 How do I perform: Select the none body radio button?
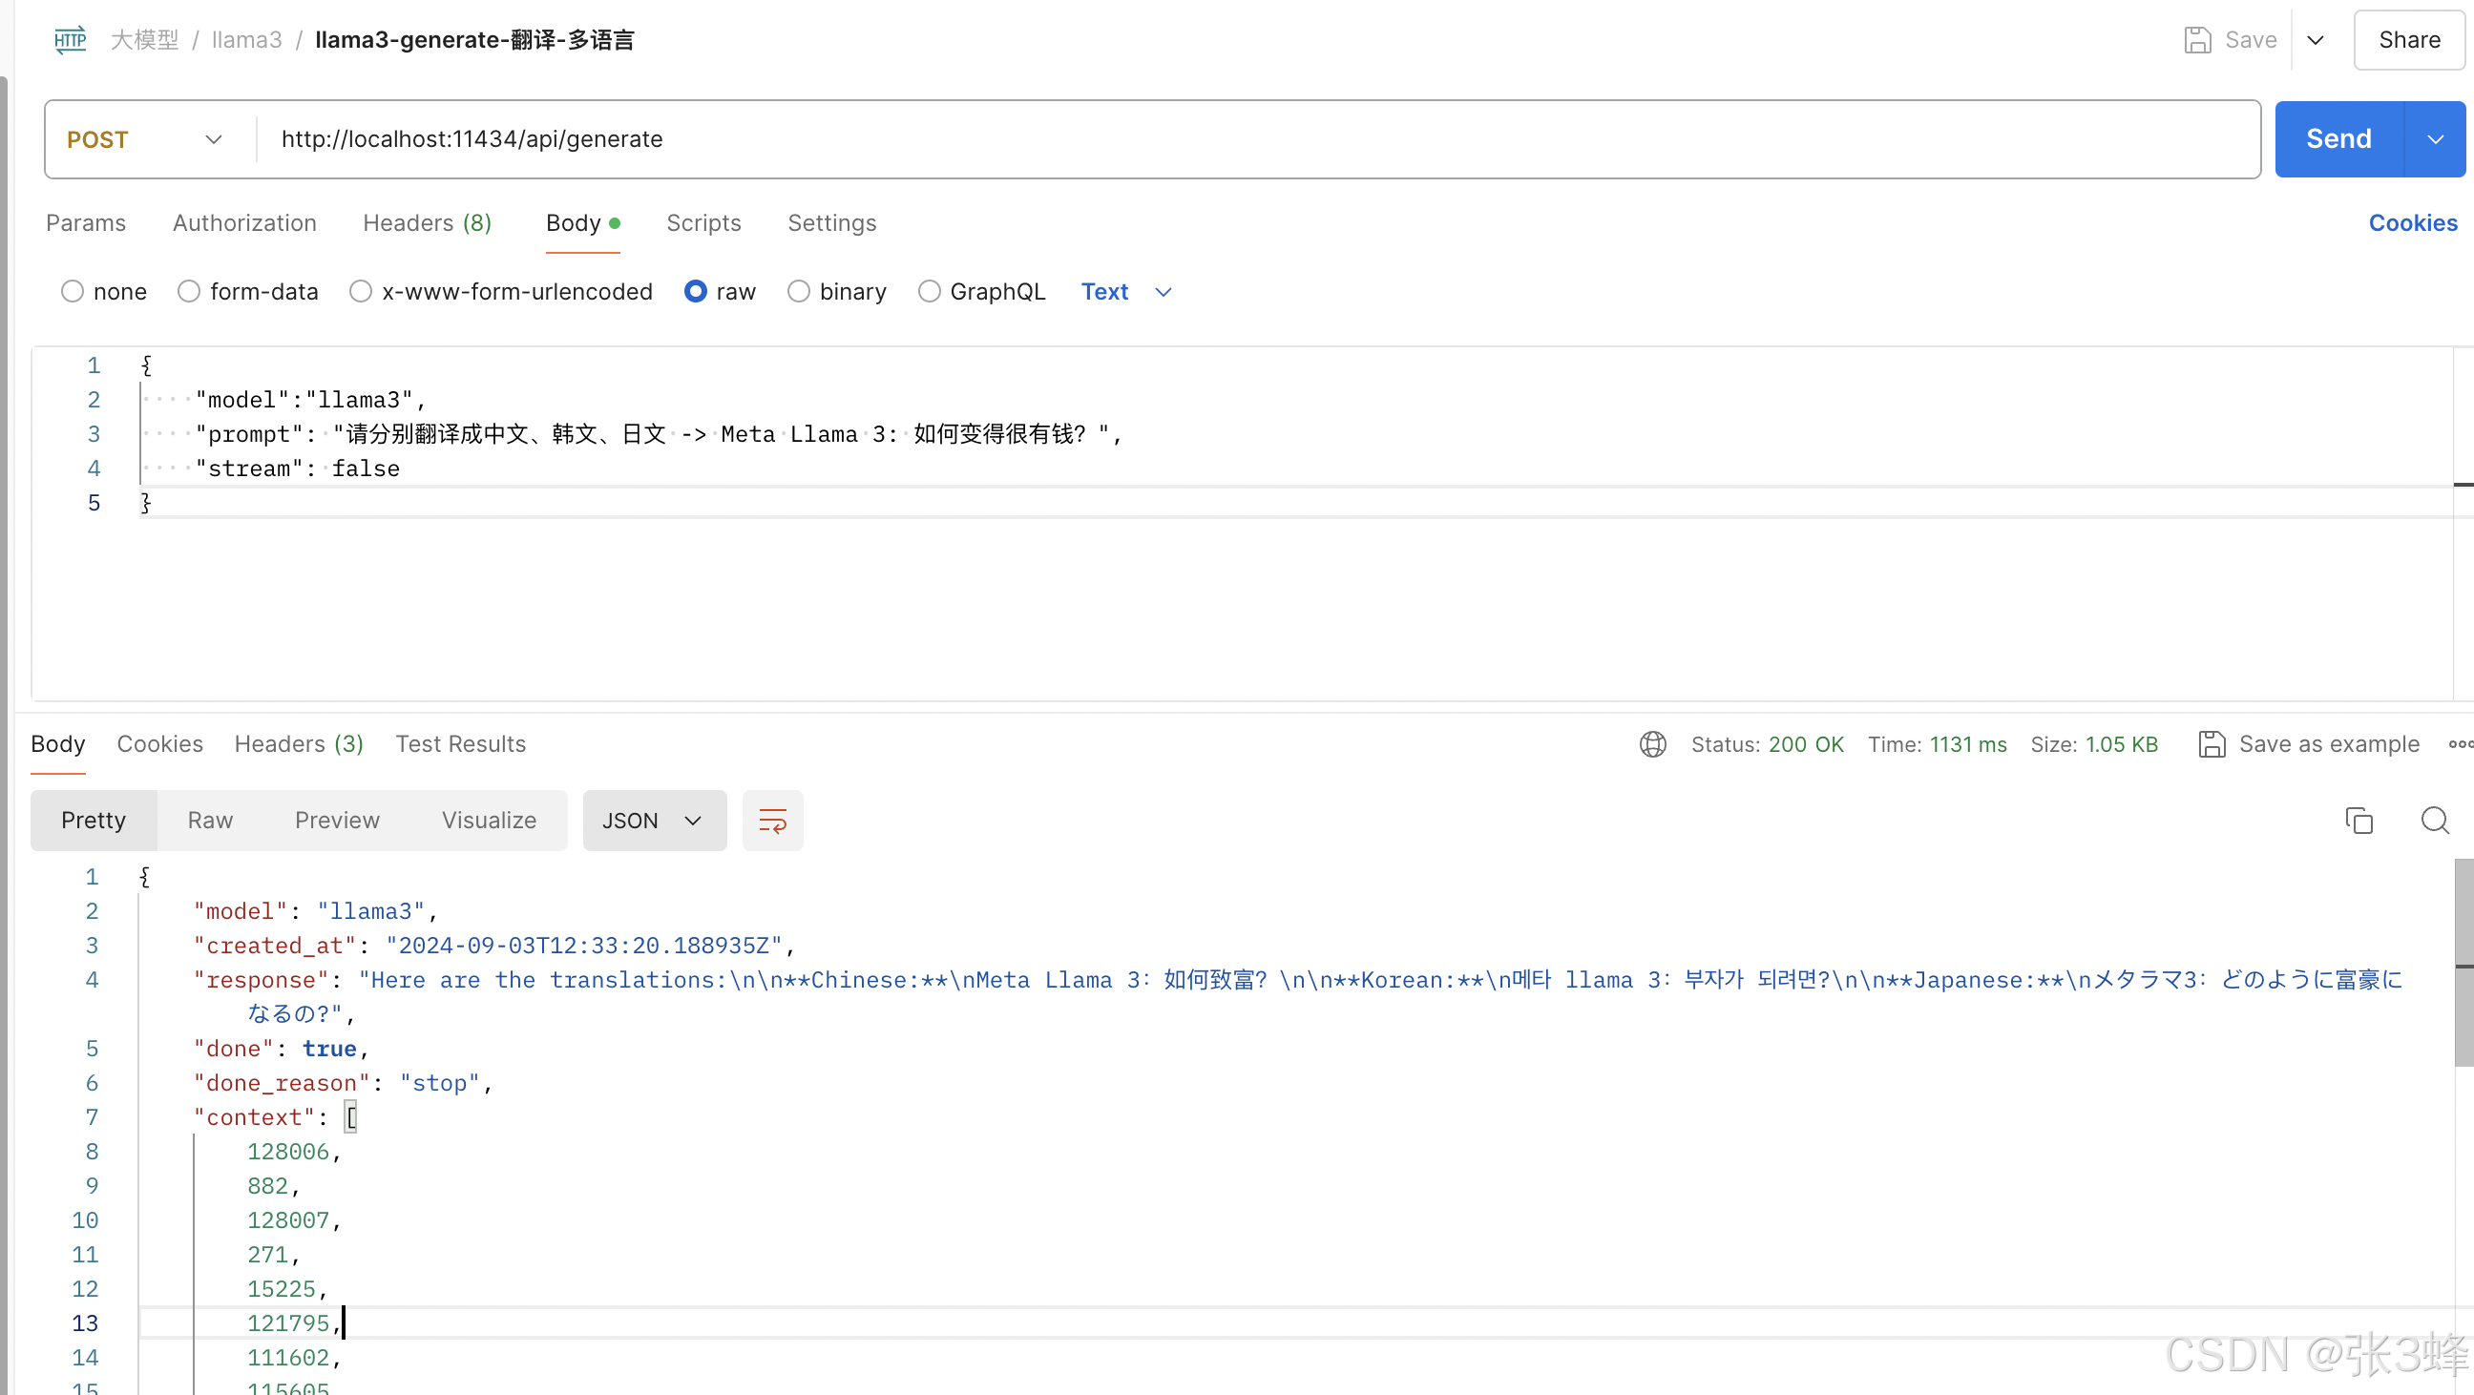tap(72, 292)
